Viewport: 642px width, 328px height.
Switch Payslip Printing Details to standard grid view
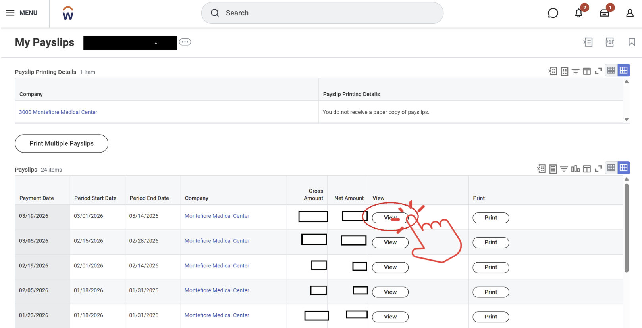coord(624,71)
